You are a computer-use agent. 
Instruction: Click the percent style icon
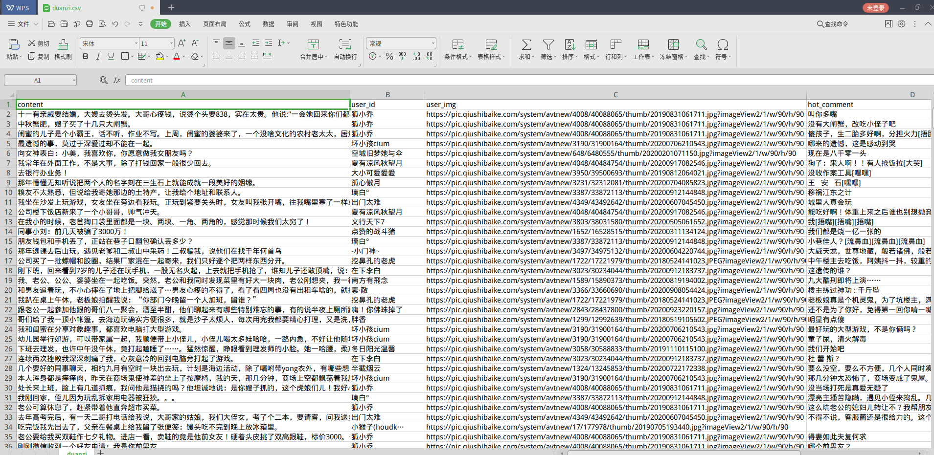(x=389, y=57)
